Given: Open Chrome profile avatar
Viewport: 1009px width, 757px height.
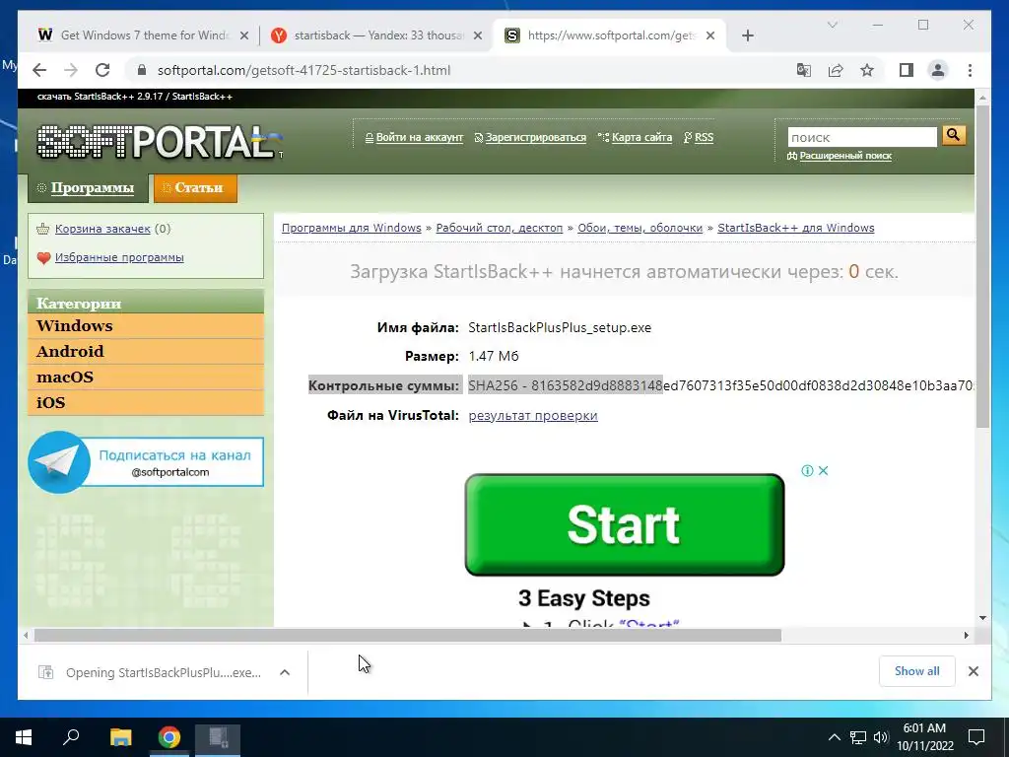Looking at the screenshot, I should 938,70.
